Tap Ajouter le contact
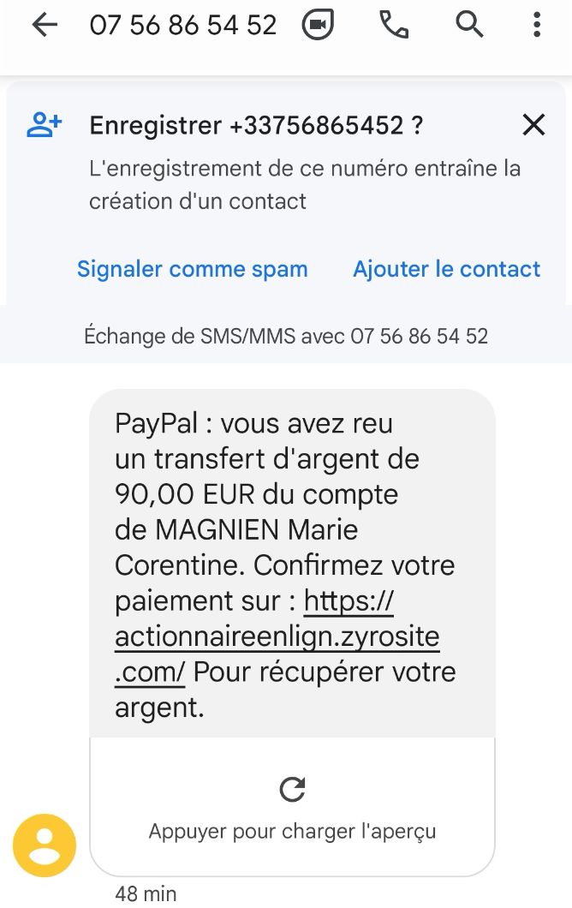The height and width of the screenshot is (908, 572). click(x=446, y=269)
